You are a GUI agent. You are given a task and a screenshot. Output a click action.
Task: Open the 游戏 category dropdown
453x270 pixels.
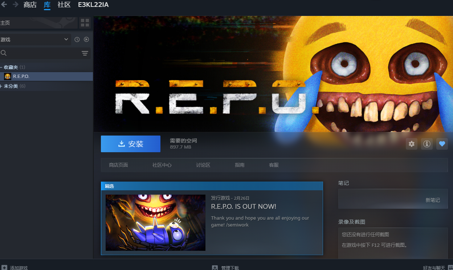click(x=36, y=40)
